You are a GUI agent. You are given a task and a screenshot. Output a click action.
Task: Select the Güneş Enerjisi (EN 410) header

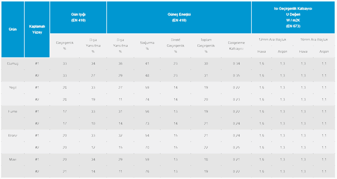pyautogui.click(x=179, y=17)
